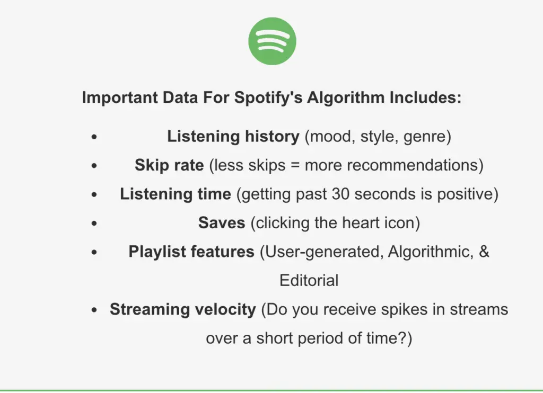
Task: Click the heading about Spotify's Algorithm
Action: point(272,97)
